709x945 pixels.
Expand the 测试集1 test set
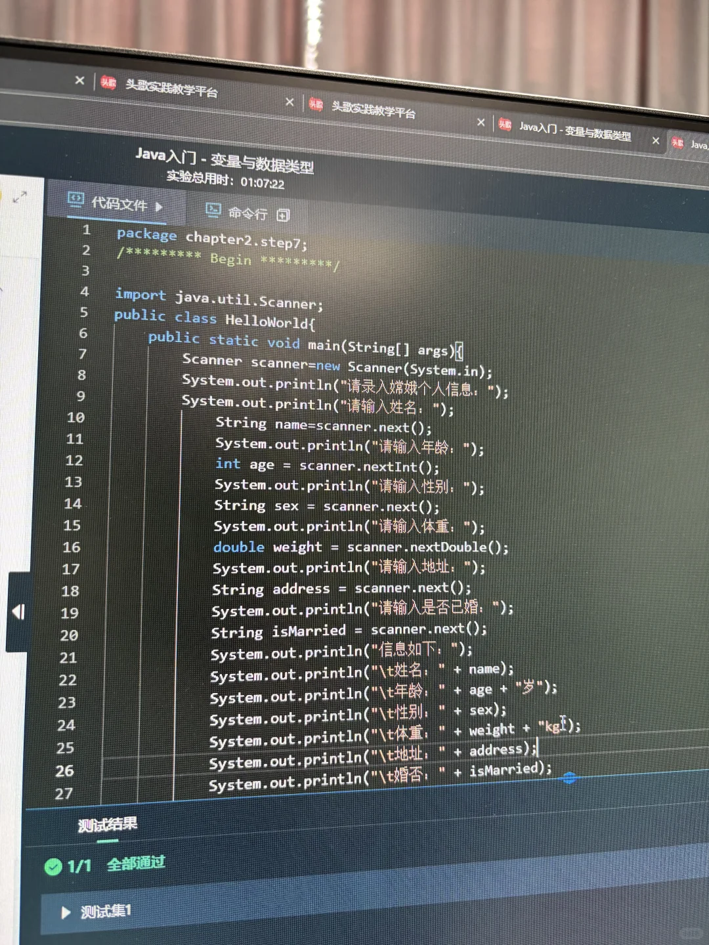pos(66,912)
